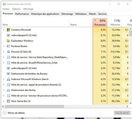This screenshot has height=119, width=132.
Task: Click the Discord process icon
Action: (8, 52)
